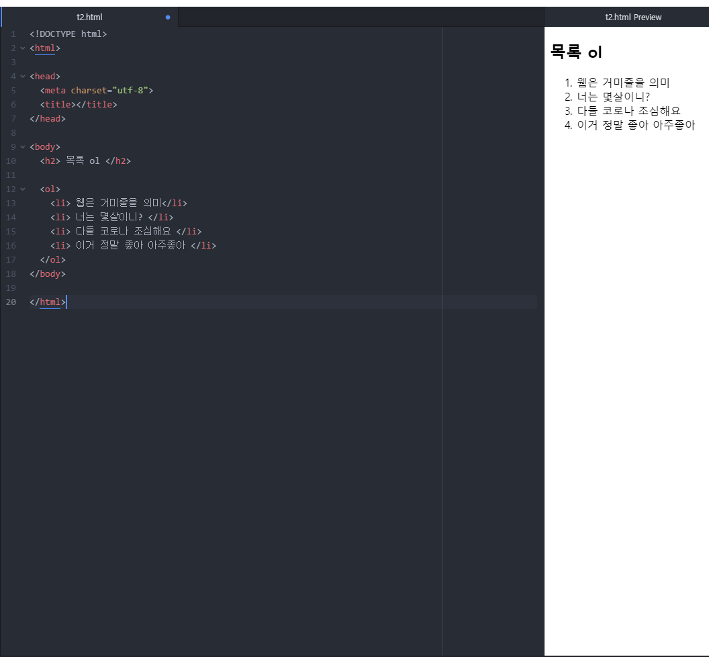Click the 목록 ol heading in the preview
This screenshot has width=709, height=657.
[576, 52]
